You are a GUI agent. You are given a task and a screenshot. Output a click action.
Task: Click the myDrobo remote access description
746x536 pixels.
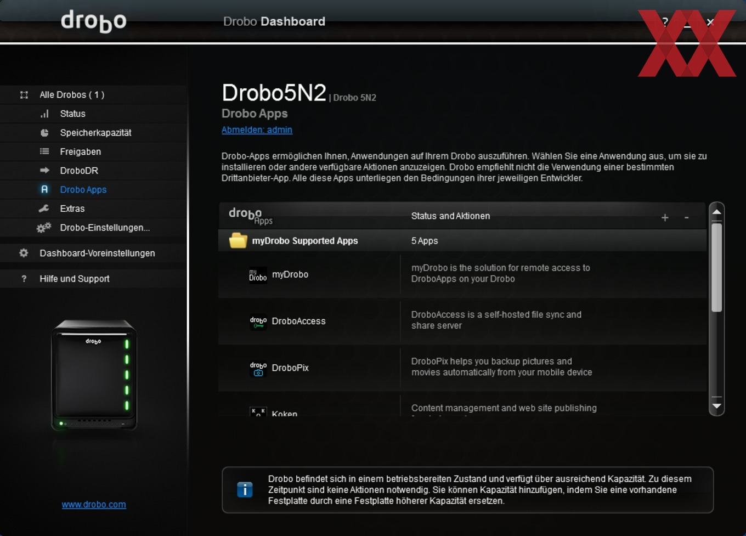point(501,273)
